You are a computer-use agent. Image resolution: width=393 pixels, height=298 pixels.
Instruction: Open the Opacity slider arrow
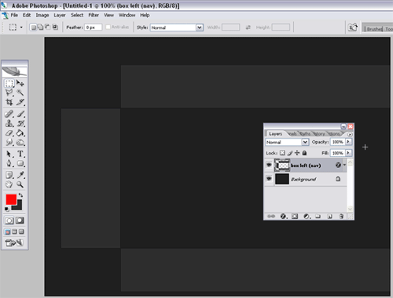[x=348, y=142]
